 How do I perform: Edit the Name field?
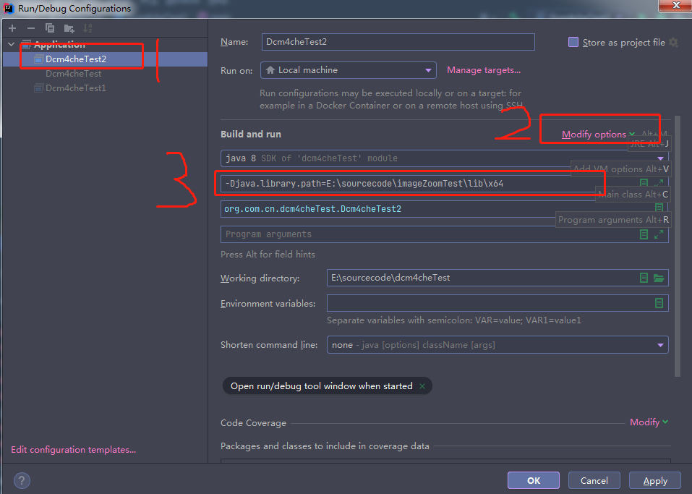(398, 42)
